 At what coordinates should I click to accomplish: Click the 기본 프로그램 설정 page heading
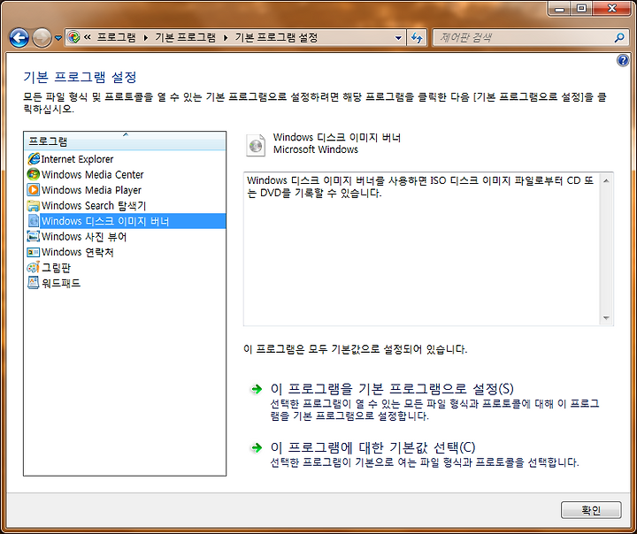click(x=80, y=77)
